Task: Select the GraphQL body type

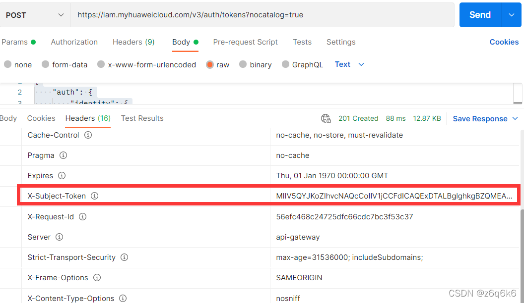Action: click(x=285, y=64)
